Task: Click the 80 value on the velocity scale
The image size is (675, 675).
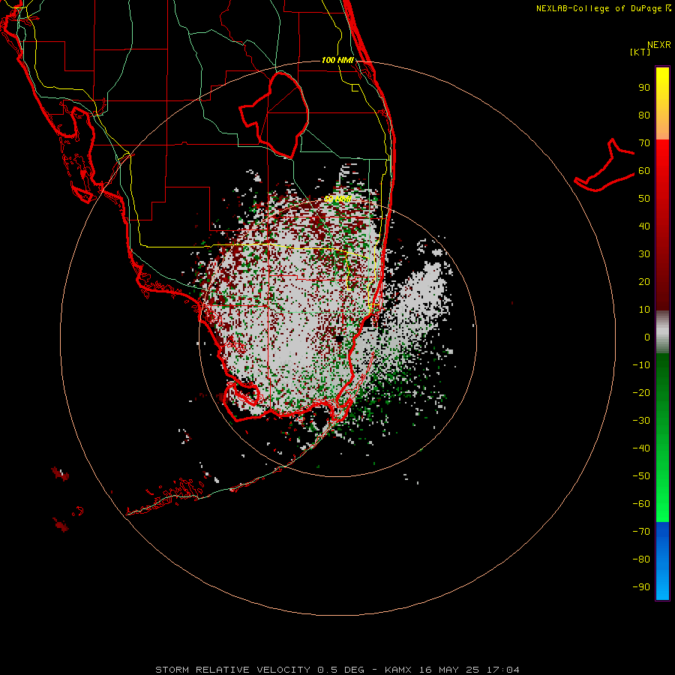Action: [x=644, y=115]
